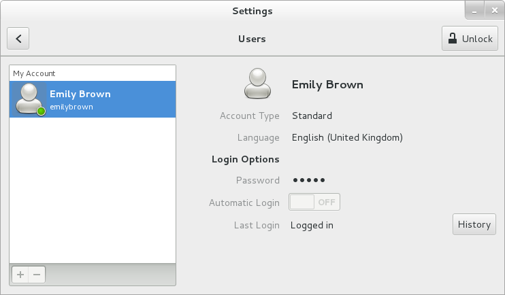Open the login History
Image resolution: width=505 pixels, height=295 pixels.
pos(474,224)
